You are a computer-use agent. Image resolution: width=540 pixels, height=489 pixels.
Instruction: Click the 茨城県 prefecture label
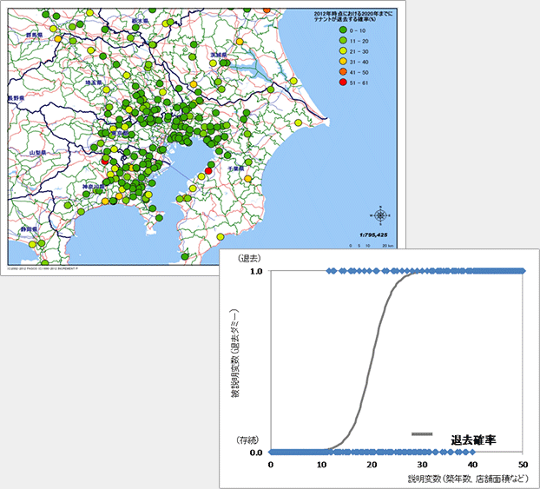coord(219,54)
